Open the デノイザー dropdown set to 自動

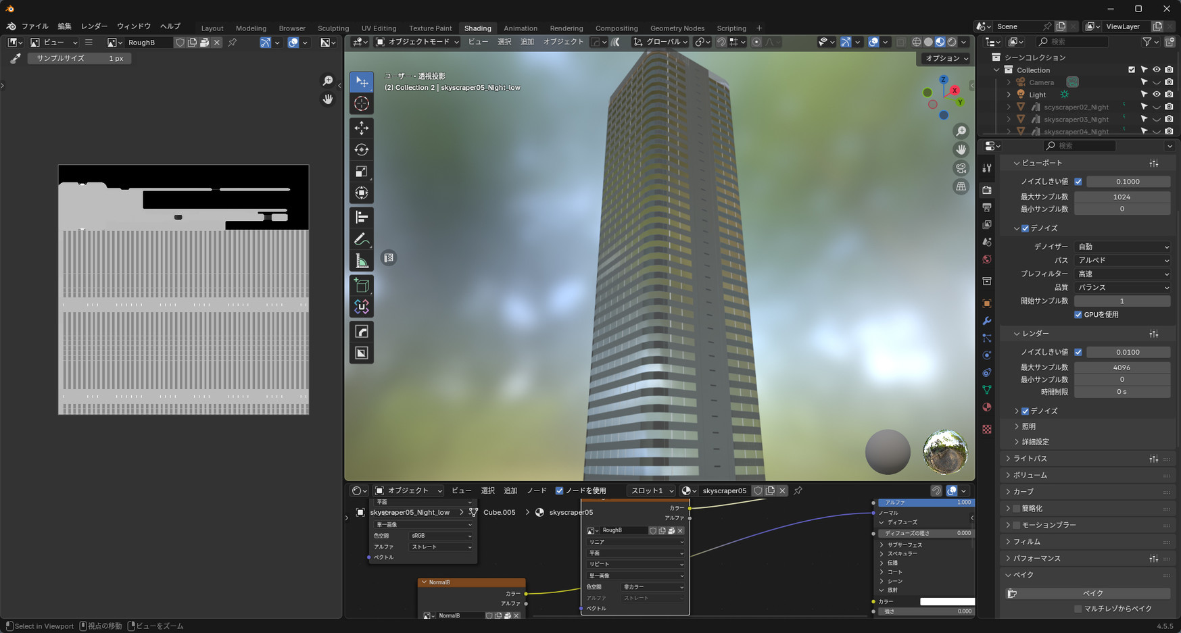1122,247
